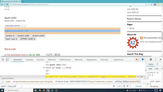
Task: Email this post via Gmail icon
Action: point(48,55)
